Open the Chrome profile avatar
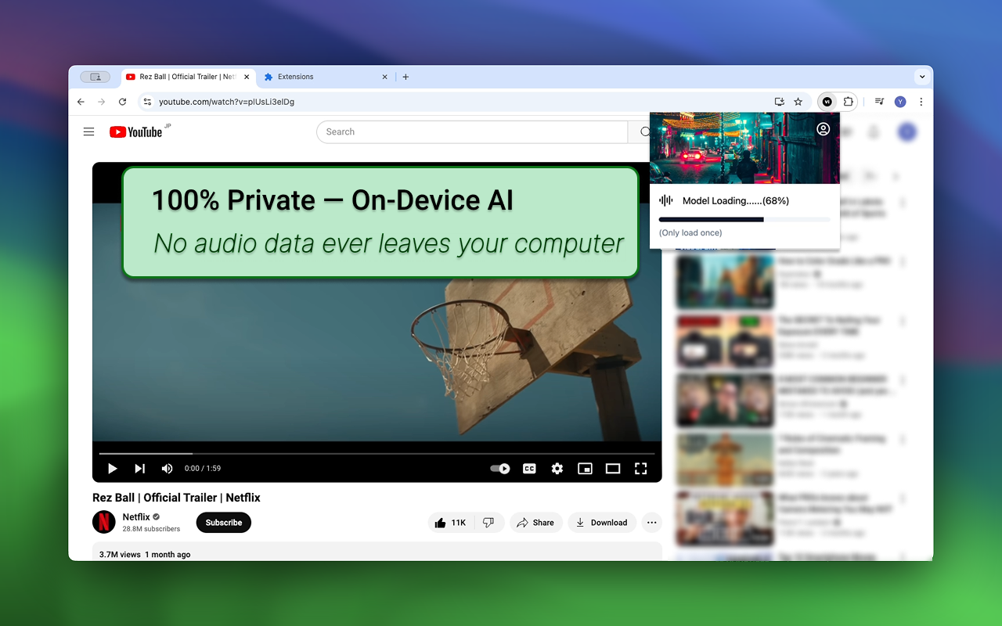Image resolution: width=1002 pixels, height=626 pixels. point(900,102)
